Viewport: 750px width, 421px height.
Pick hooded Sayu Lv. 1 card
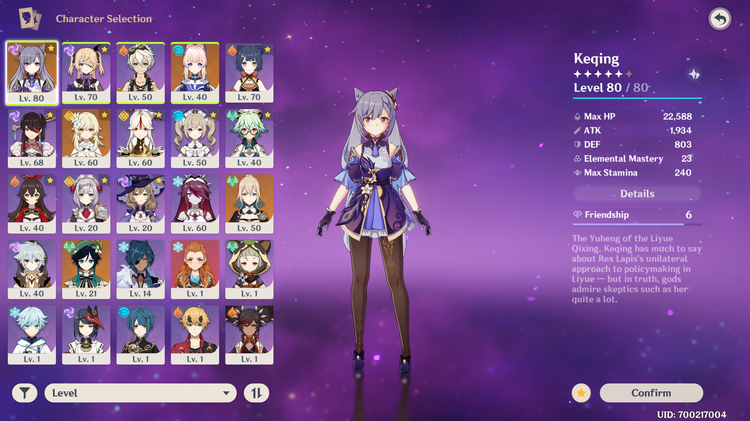249,269
